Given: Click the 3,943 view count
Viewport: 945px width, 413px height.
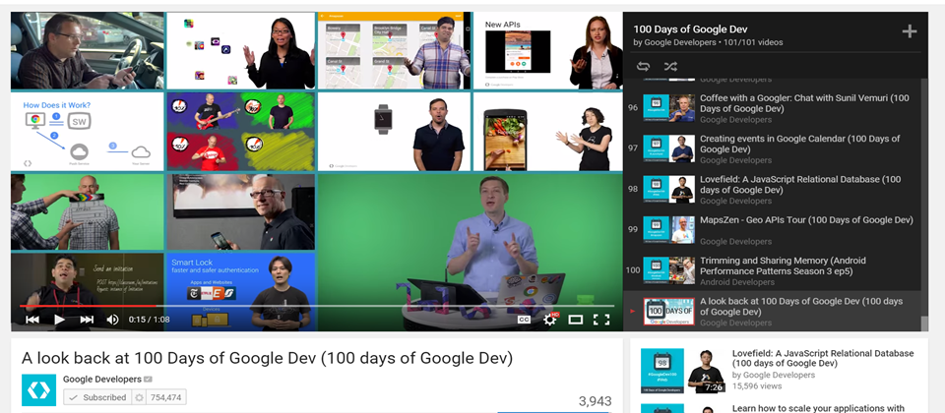Looking at the screenshot, I should click(595, 401).
